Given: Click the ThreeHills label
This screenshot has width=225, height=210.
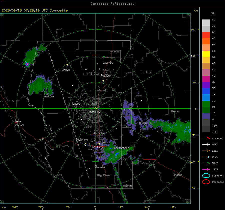Looking at the screenshot, I should coord(126,109).
